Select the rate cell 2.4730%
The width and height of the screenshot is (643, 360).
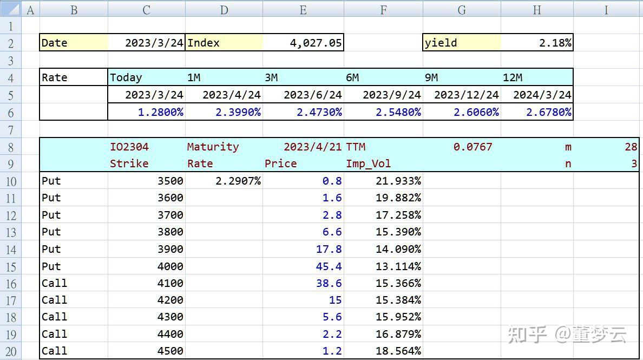(303, 112)
